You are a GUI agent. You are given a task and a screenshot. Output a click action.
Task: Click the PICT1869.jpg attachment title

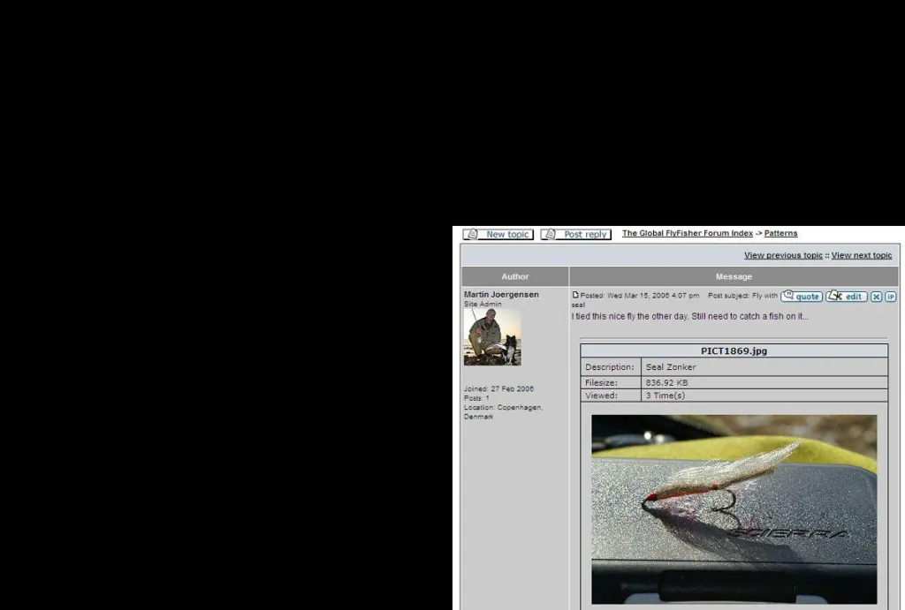(734, 350)
